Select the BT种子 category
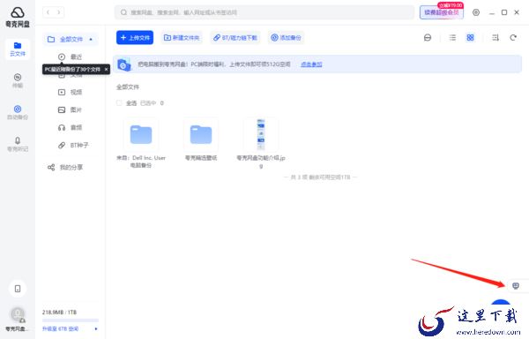Viewport: 529px width, 339px height. [x=73, y=145]
